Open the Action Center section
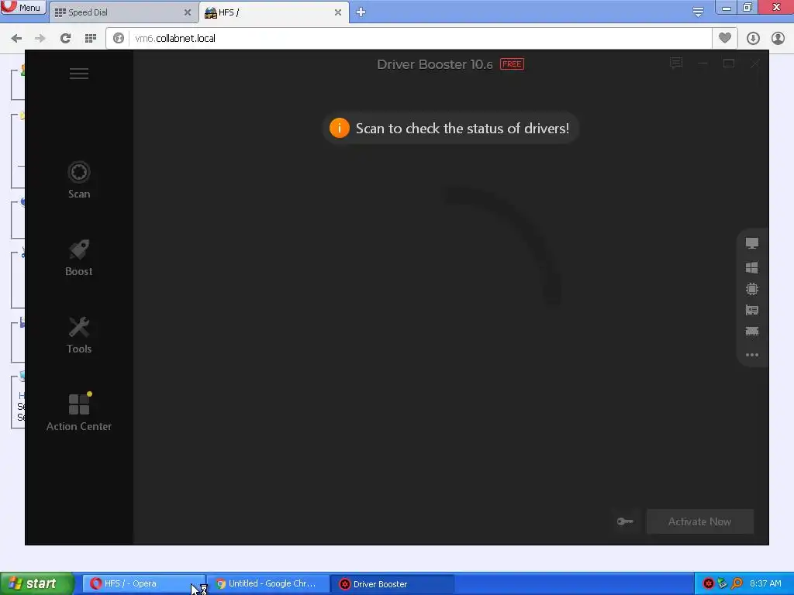This screenshot has height=595, width=794. (79, 412)
